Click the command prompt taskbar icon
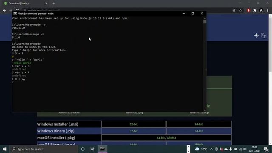Image resolution: width=272 pixels, height=153 pixels. tap(102, 149)
